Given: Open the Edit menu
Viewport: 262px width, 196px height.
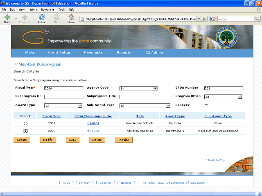Looking at the screenshot, I should (x=12, y=9).
